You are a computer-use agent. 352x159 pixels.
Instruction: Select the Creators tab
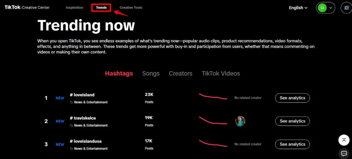point(180,74)
